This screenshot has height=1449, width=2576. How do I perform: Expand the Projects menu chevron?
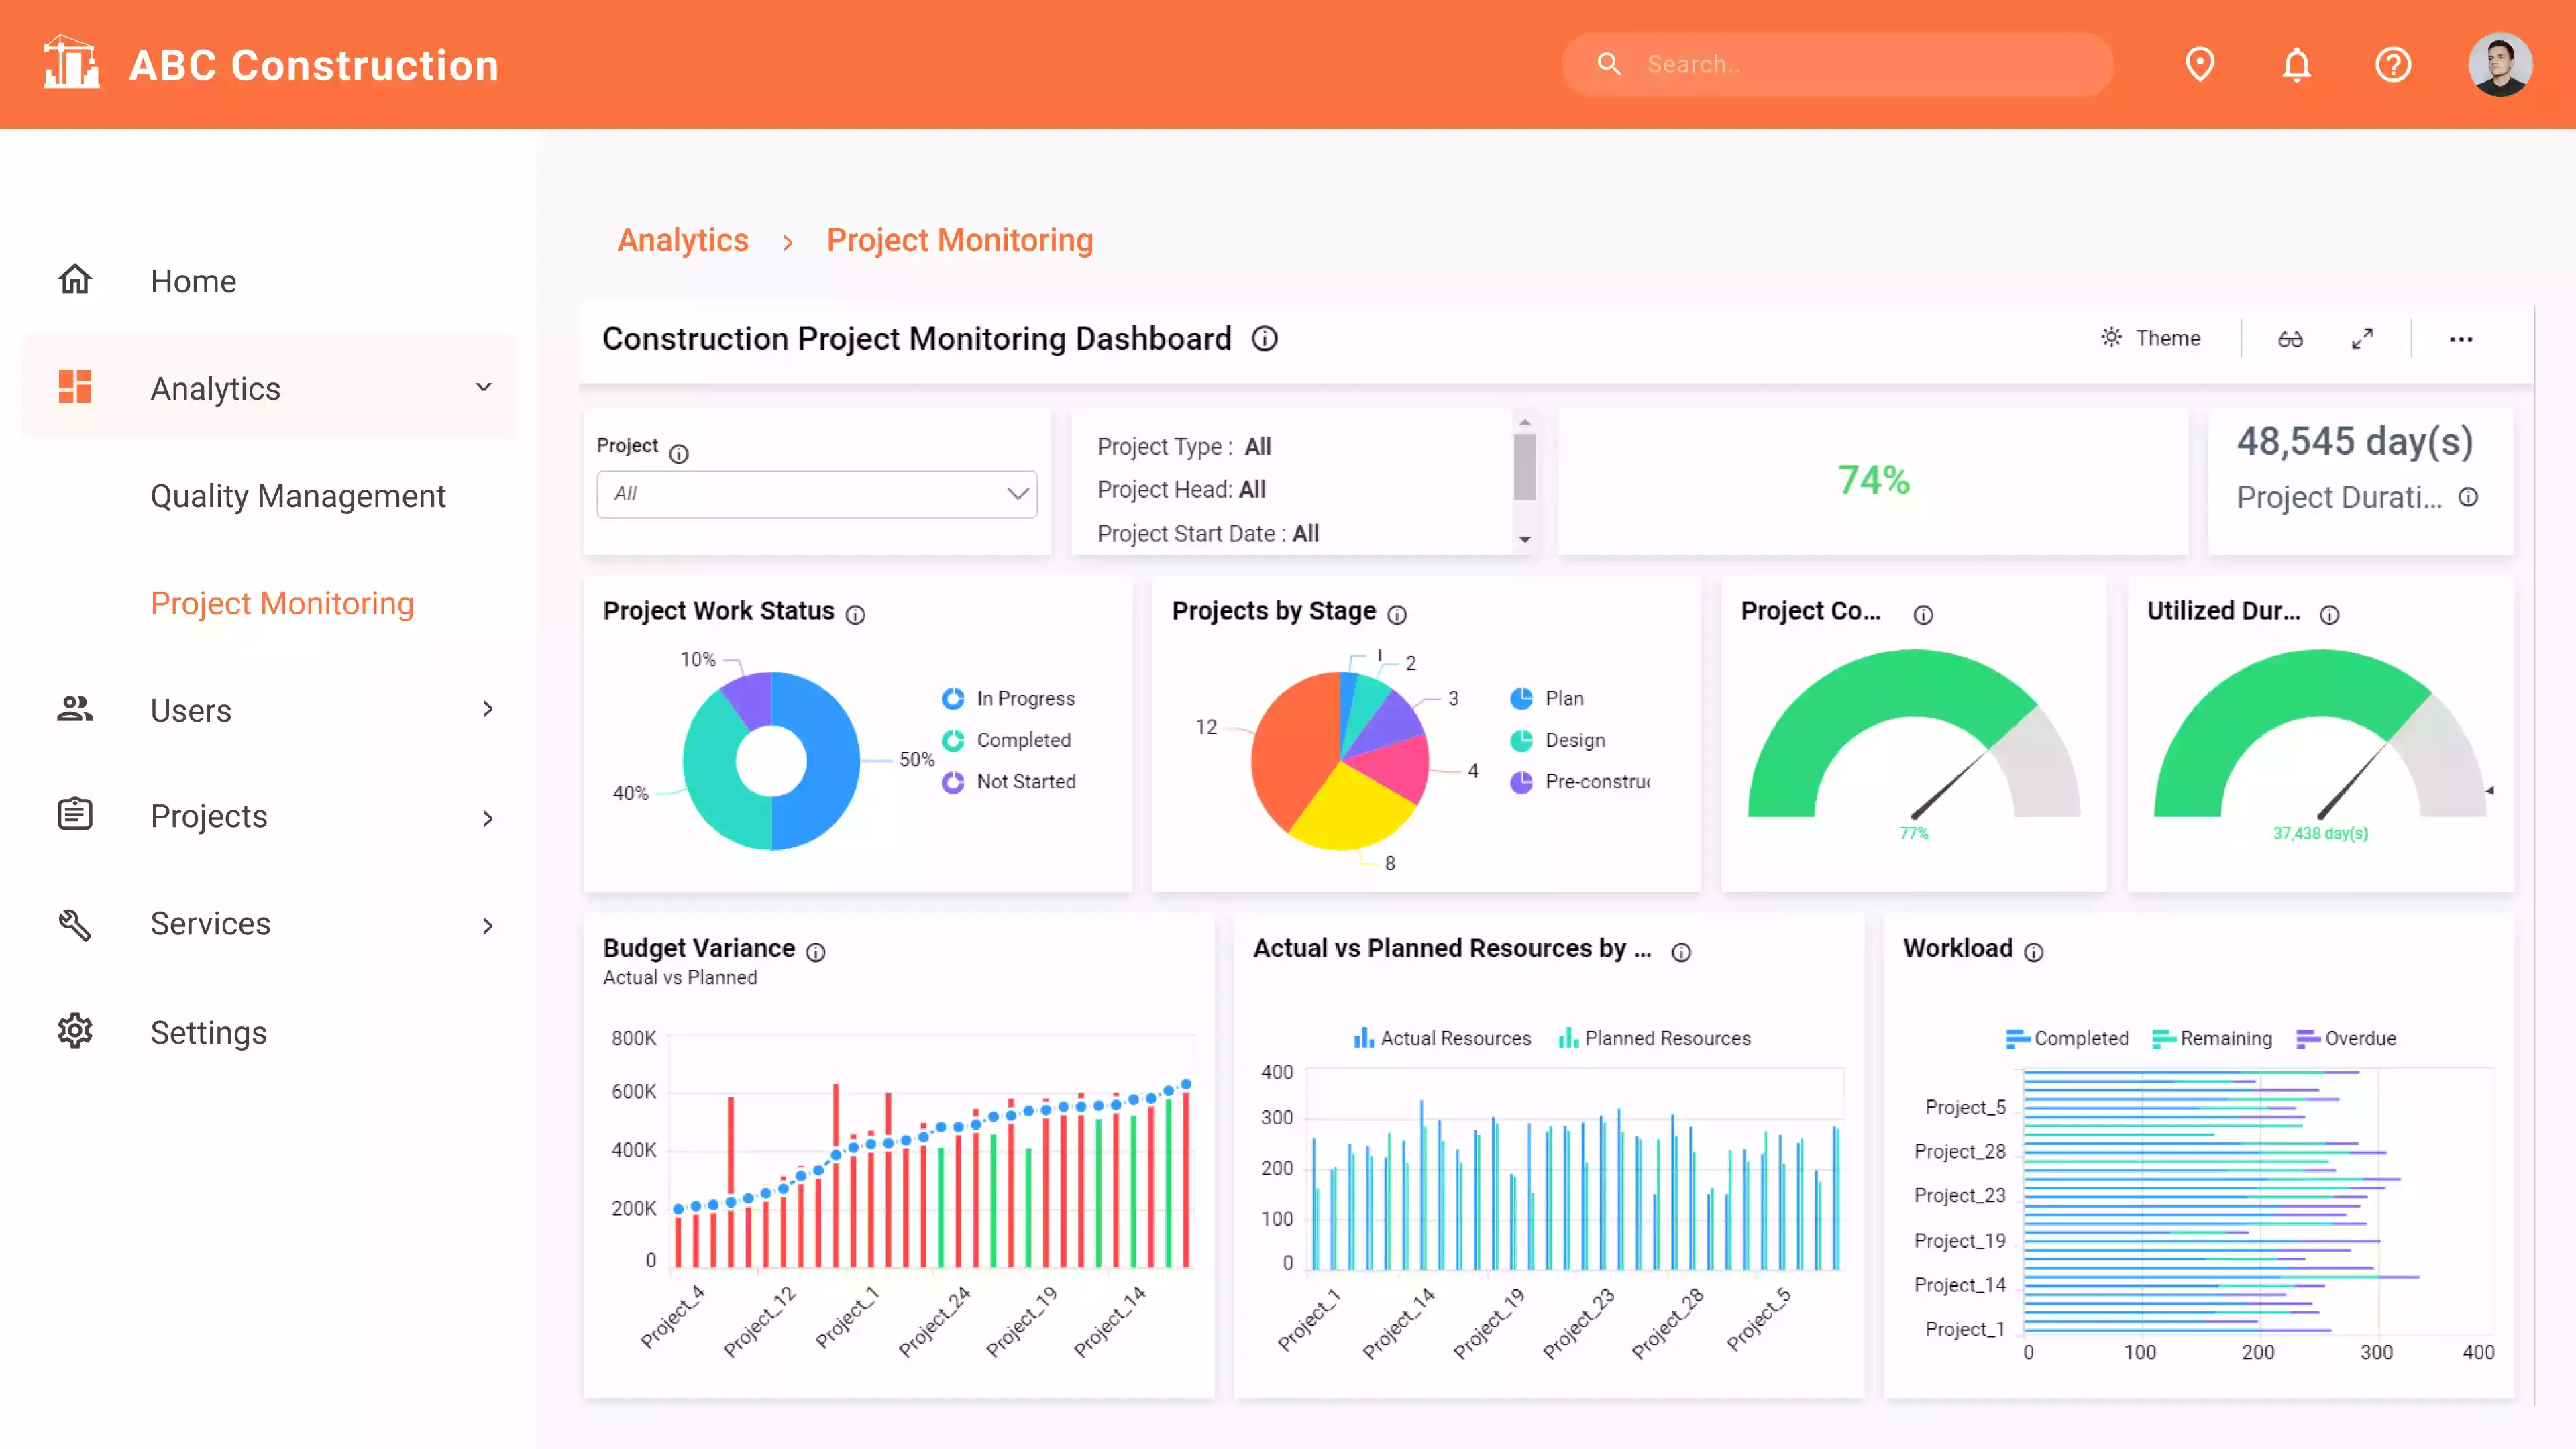tap(487, 818)
